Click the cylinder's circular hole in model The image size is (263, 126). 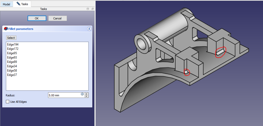[141, 44]
